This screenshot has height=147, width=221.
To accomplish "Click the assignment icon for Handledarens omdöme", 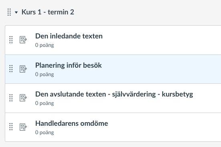I will [x=23, y=127].
